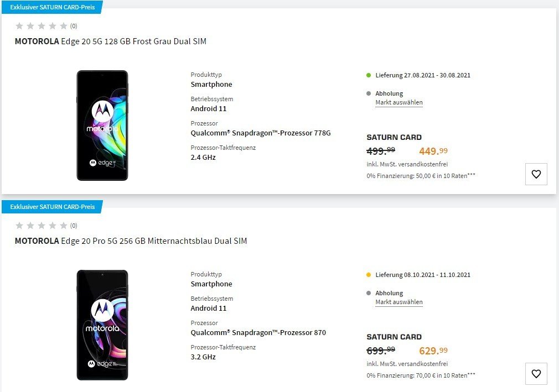Click yellow delivery status dot for Edge 20 Pro
Image resolution: width=559 pixels, height=392 pixels.
tap(369, 275)
